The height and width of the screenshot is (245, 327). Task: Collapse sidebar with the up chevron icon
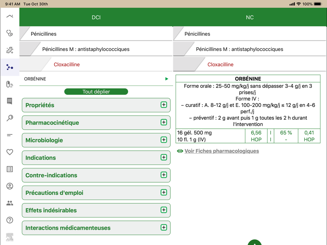coord(9,16)
